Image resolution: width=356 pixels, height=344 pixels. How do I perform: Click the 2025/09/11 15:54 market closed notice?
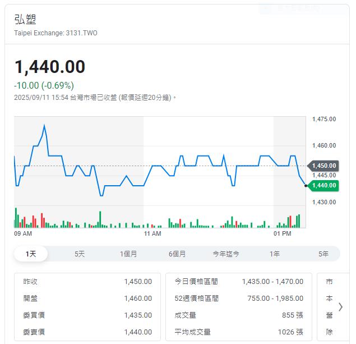[95, 98]
